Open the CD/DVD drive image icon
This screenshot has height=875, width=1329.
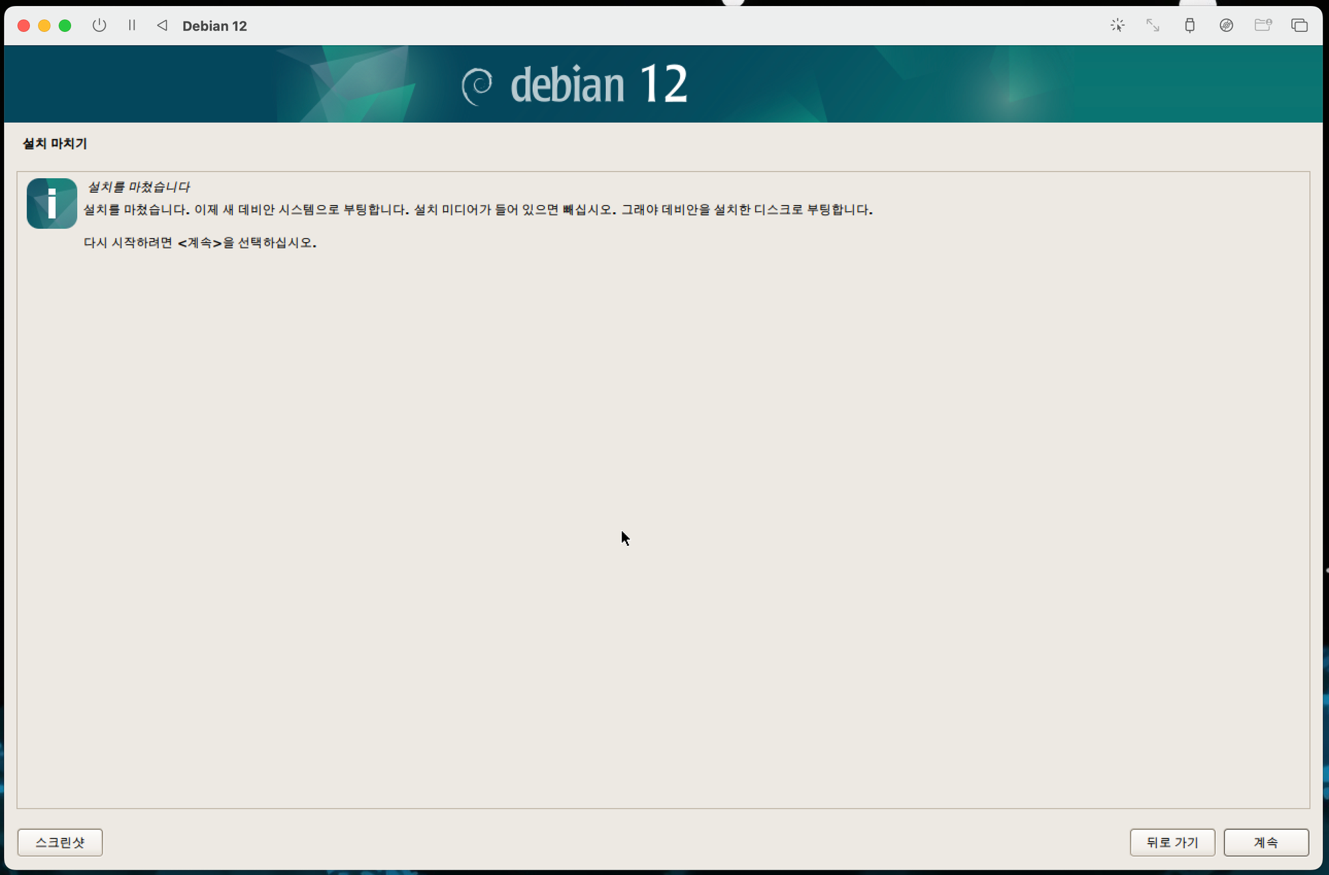click(x=1226, y=25)
